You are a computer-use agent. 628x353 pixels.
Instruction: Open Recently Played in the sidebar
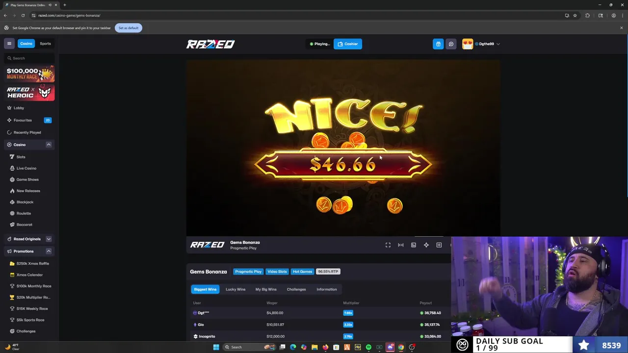27,132
